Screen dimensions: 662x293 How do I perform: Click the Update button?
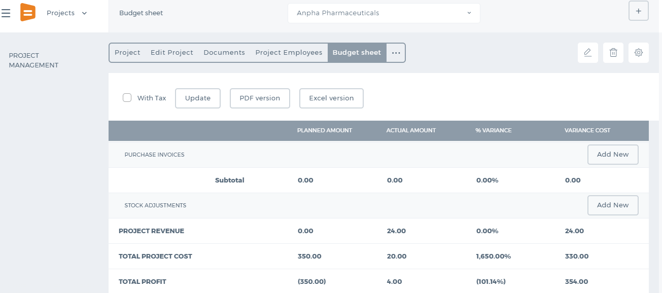(x=198, y=98)
